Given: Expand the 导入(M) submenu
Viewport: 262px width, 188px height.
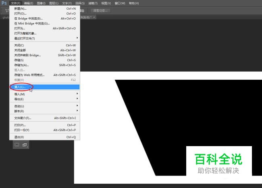Looking at the screenshot, I should click(x=45, y=94).
